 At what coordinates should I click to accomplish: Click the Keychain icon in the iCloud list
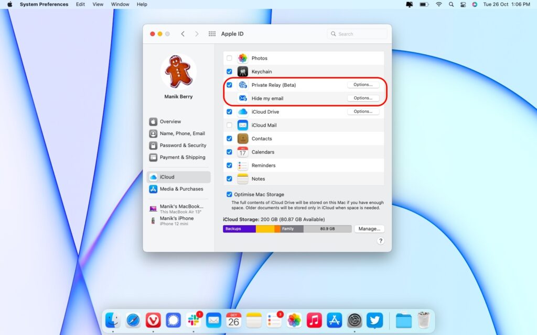click(242, 71)
